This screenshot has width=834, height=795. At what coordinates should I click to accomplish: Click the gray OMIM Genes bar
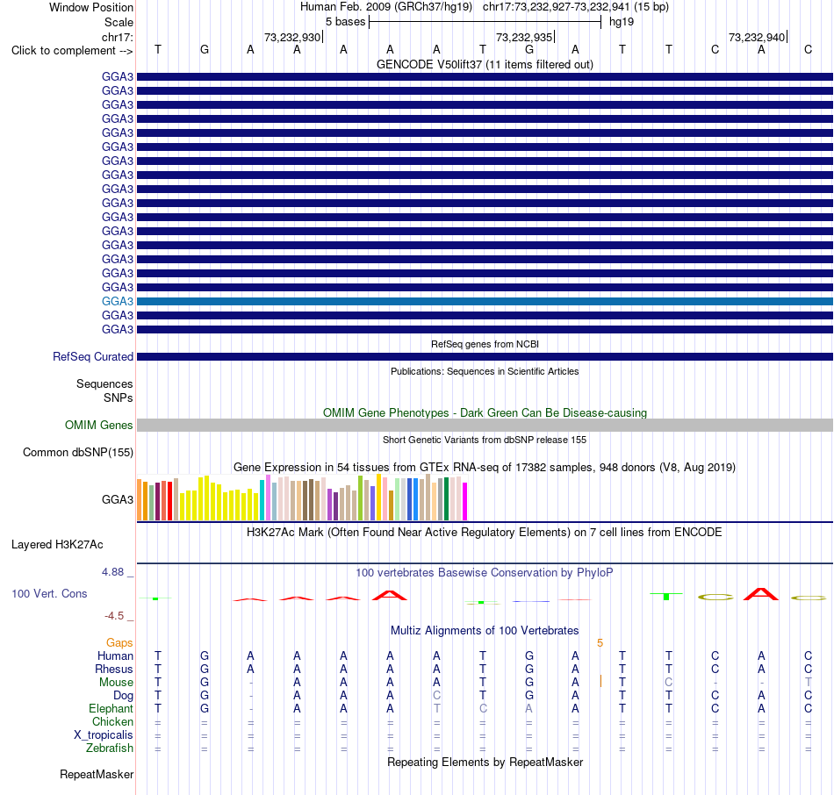point(485,425)
